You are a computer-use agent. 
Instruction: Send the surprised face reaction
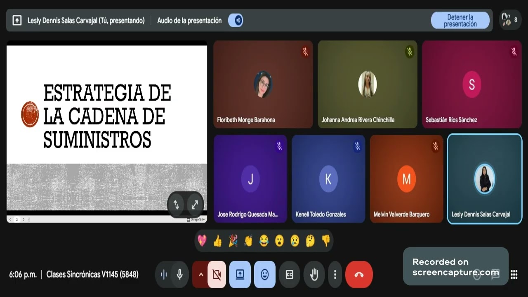point(280,240)
